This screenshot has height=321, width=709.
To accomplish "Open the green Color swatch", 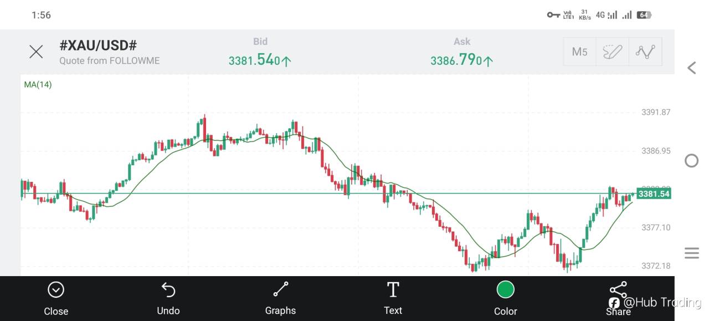I will coord(505,289).
